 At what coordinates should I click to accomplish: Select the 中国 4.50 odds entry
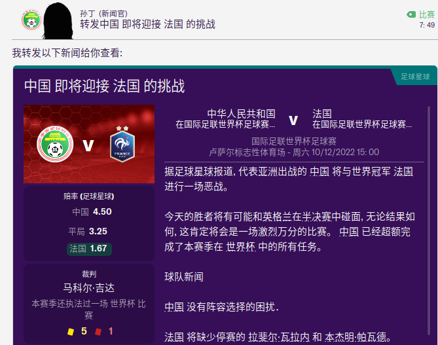pyautogui.click(x=92, y=211)
